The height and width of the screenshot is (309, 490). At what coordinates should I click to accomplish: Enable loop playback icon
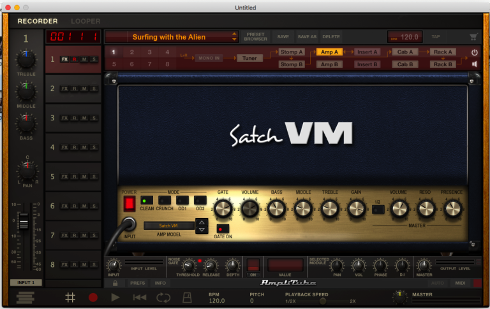tap(163, 298)
